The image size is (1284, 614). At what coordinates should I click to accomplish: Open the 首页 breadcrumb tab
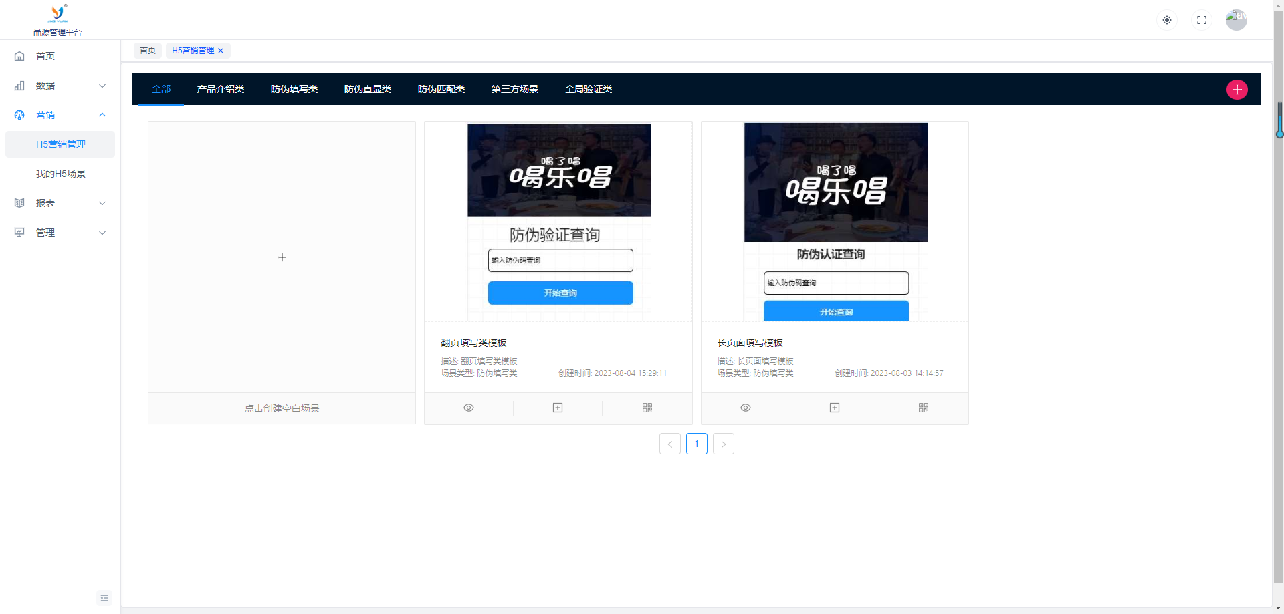[x=148, y=51]
